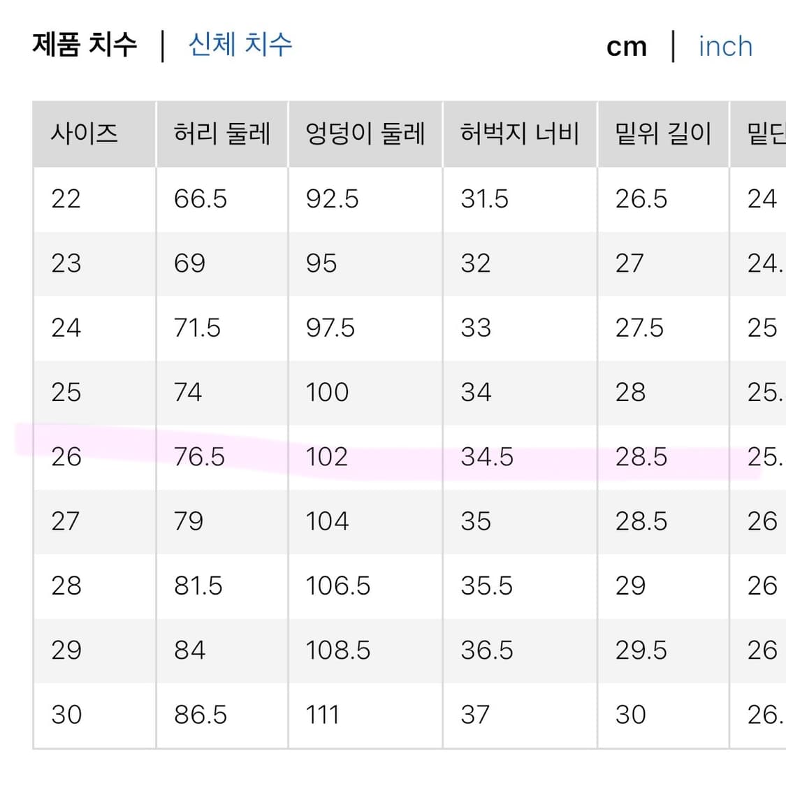Click hip measurement 106.5 for size 28
Image resolution: width=786 pixels, height=786 pixels.
pos(337,585)
